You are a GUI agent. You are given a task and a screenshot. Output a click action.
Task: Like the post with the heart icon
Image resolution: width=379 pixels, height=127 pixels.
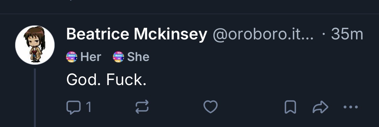pyautogui.click(x=211, y=108)
